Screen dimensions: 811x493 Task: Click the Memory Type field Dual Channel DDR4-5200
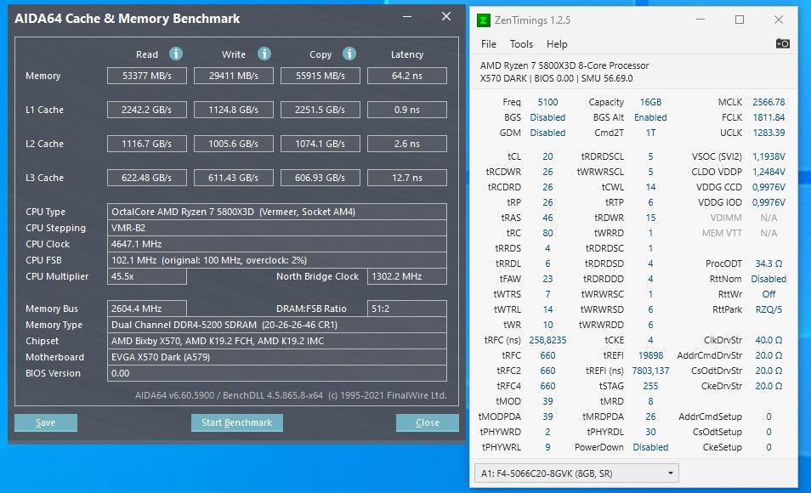(x=277, y=325)
